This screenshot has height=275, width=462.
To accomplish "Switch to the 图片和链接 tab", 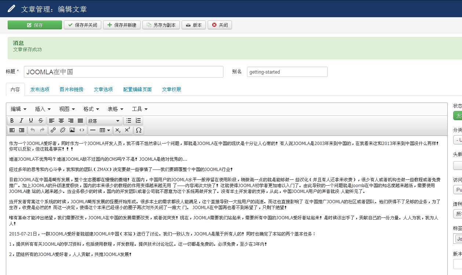I will (x=72, y=89).
